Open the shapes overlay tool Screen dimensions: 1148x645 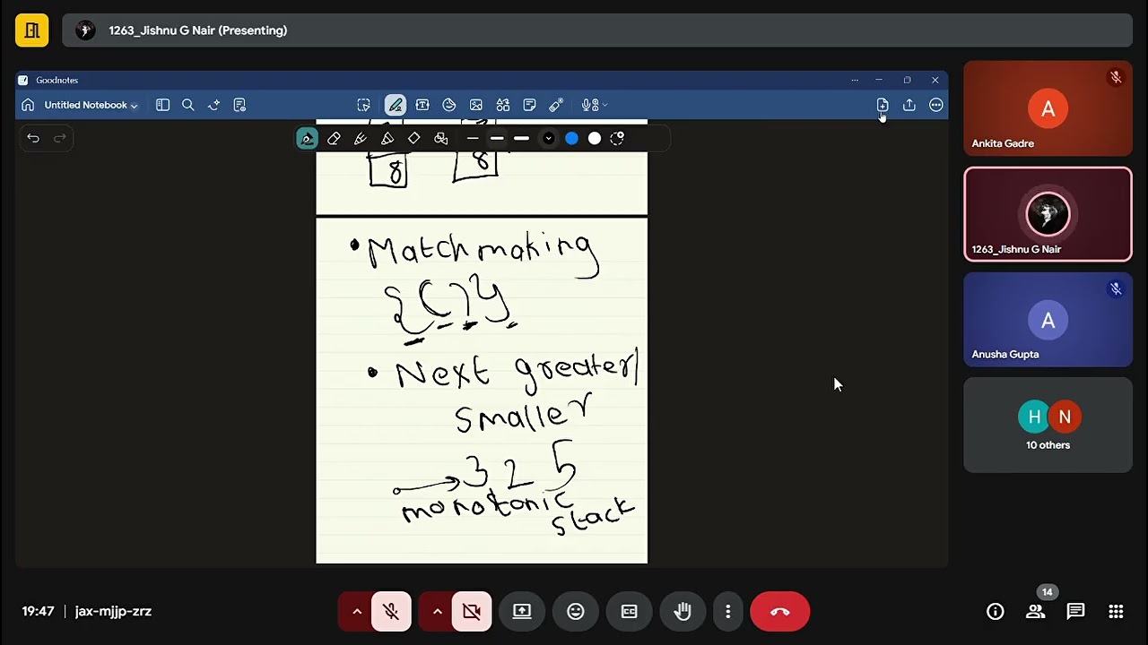point(440,138)
